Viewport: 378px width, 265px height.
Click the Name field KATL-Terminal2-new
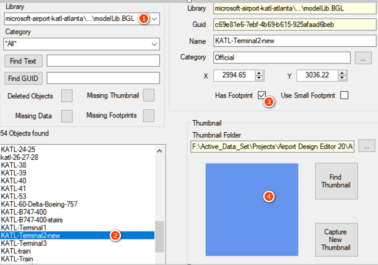click(x=295, y=41)
